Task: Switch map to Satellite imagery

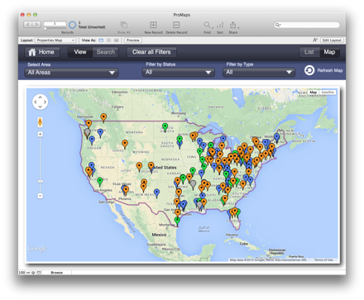Action: click(x=328, y=93)
